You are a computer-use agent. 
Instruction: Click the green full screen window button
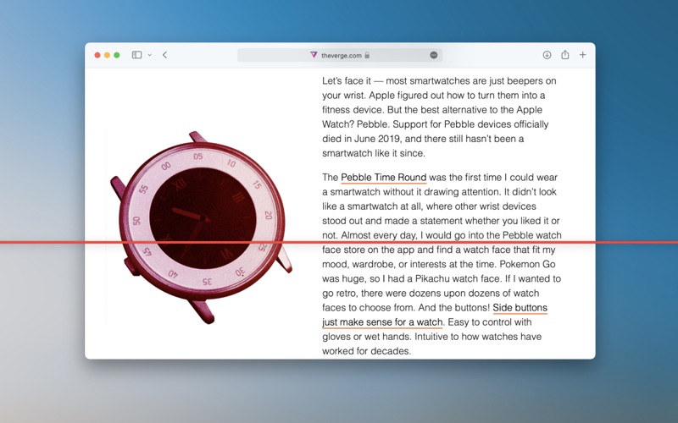tap(117, 55)
